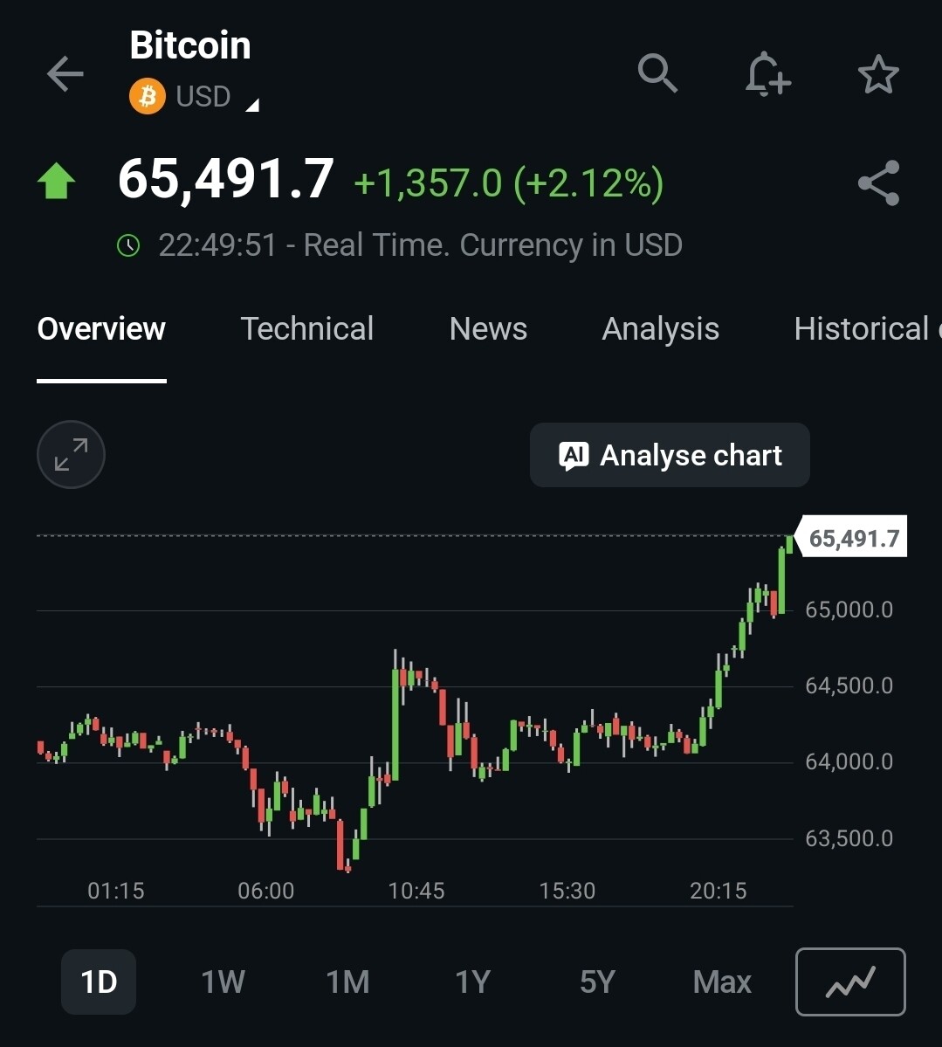Go to the Analysis tab

tap(660, 329)
